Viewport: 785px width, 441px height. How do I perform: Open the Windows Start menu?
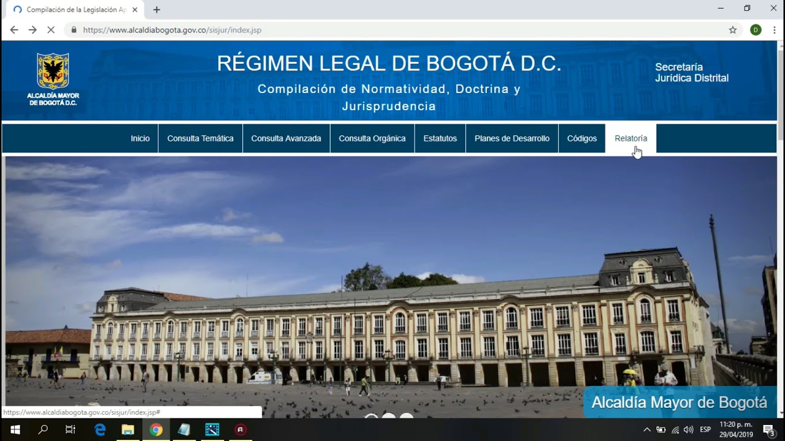(x=15, y=430)
